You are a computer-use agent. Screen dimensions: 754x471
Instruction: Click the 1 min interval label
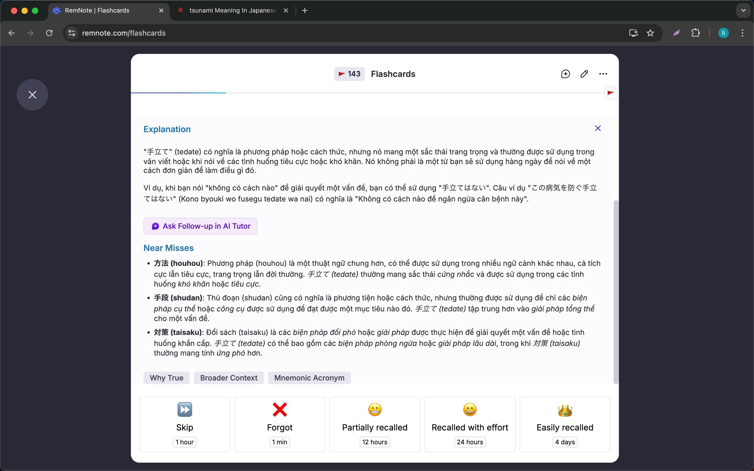point(280,442)
